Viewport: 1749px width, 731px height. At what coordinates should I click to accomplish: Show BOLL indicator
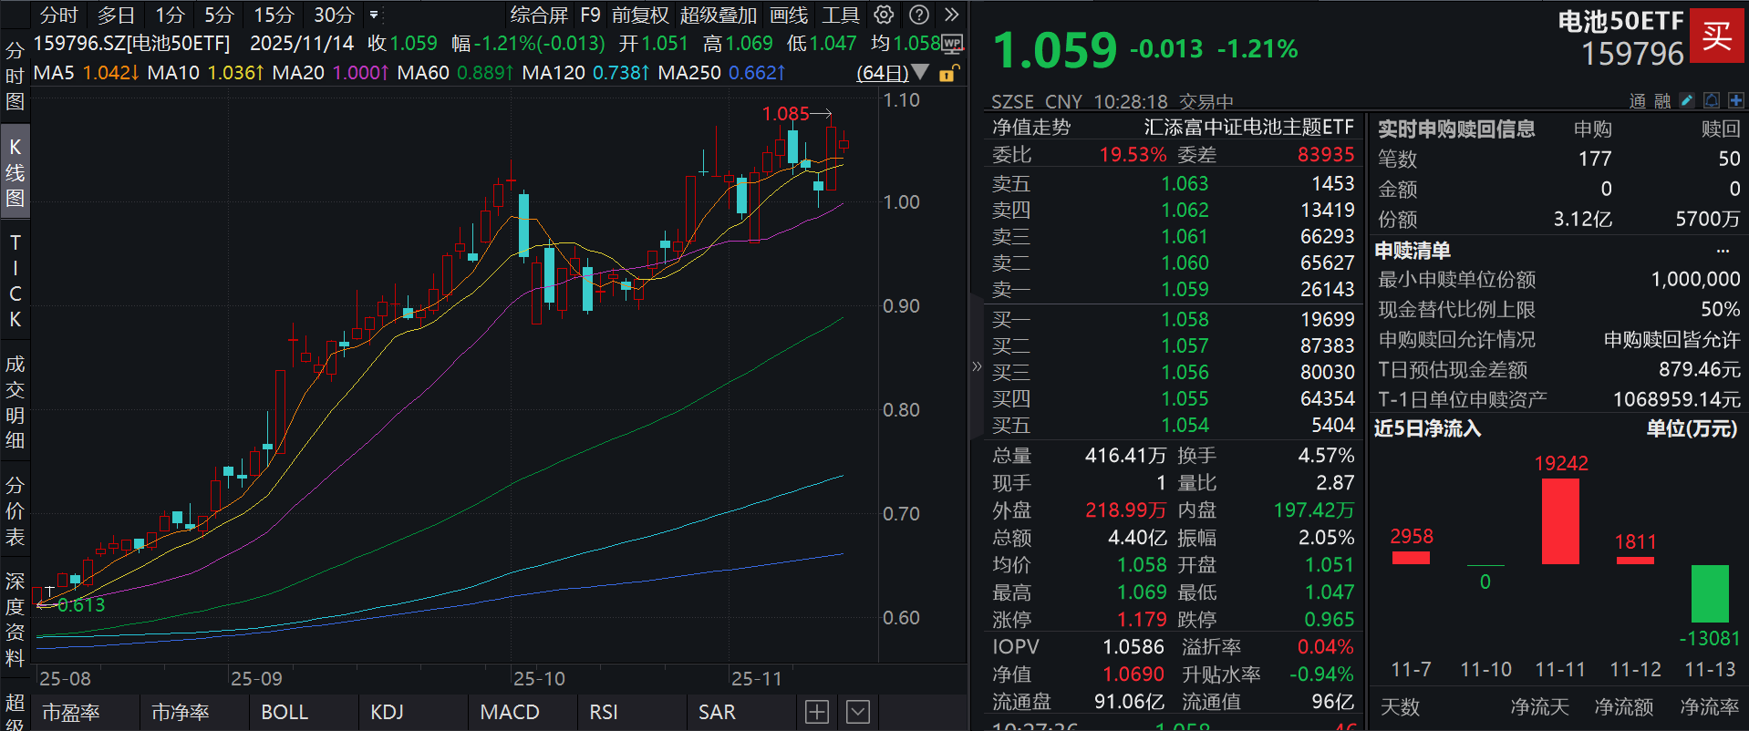point(285,712)
